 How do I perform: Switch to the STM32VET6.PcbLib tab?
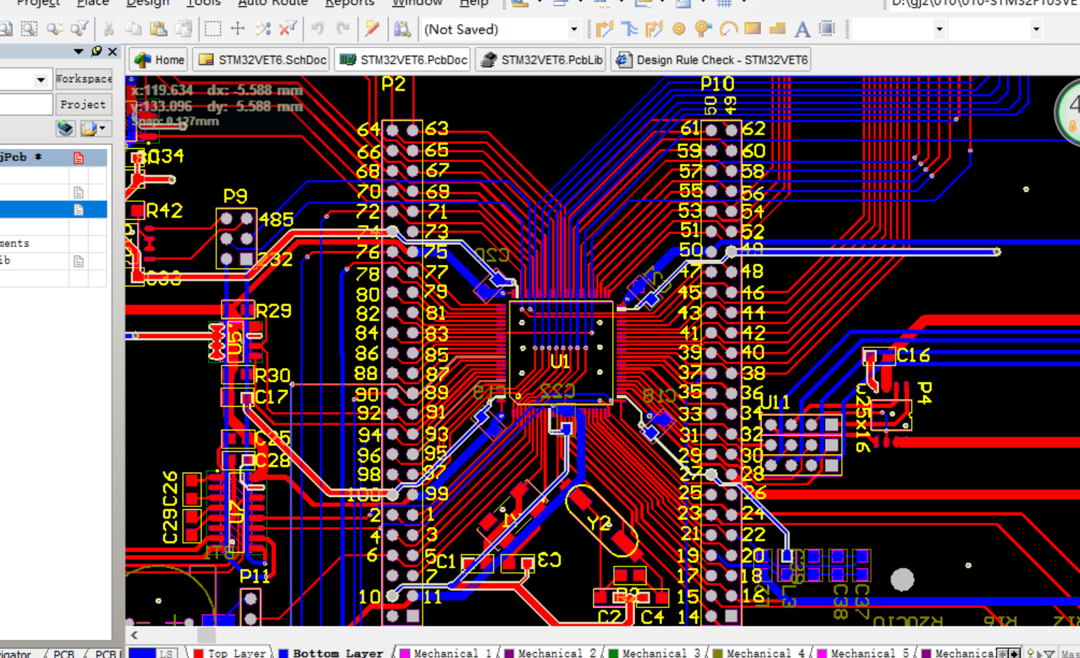(x=541, y=60)
